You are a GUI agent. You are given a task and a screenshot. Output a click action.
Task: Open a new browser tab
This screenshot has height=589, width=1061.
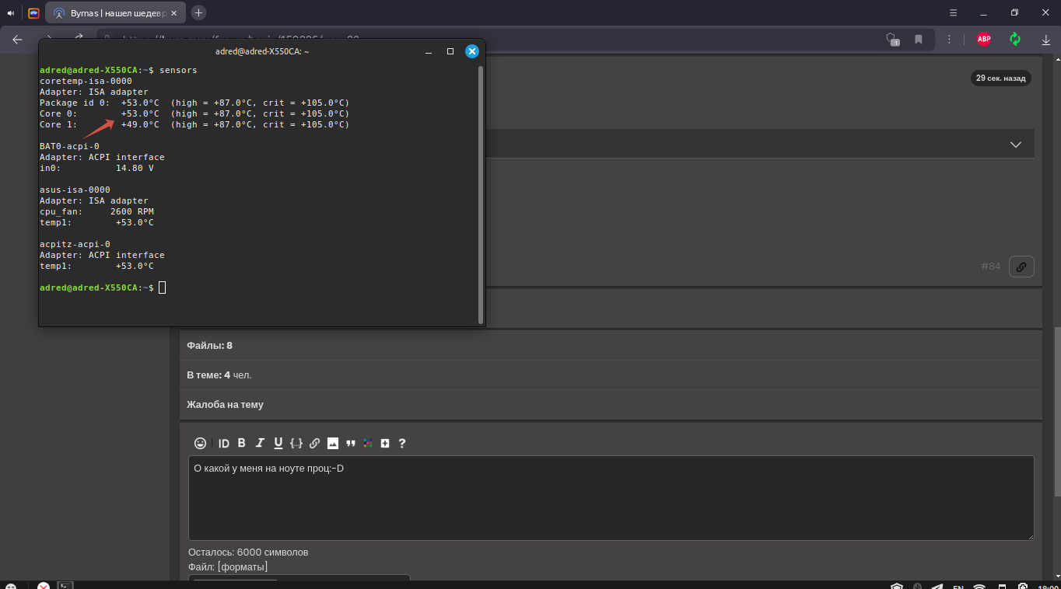tap(198, 12)
